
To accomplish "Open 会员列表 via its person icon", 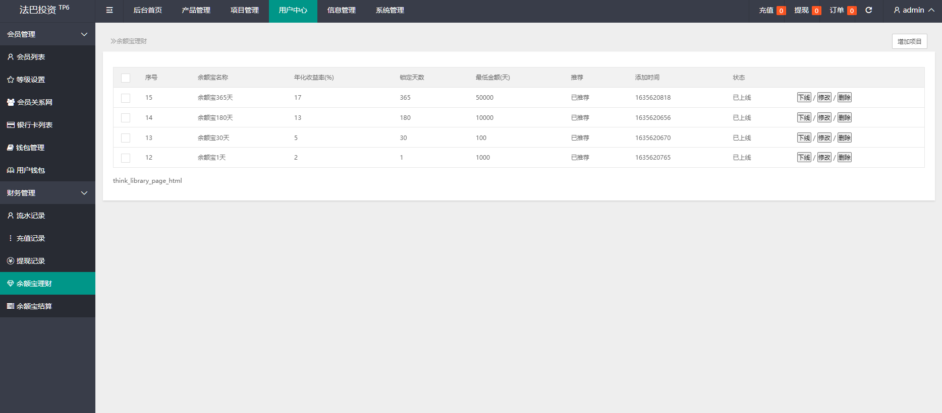I will pyautogui.click(x=11, y=57).
